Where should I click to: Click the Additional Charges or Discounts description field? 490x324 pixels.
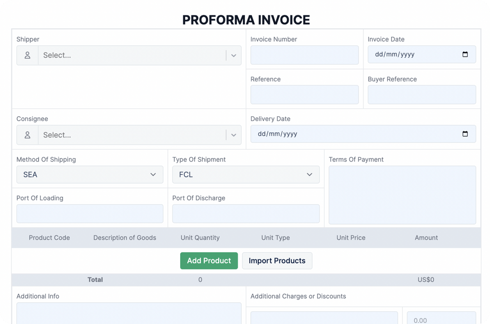(323, 318)
